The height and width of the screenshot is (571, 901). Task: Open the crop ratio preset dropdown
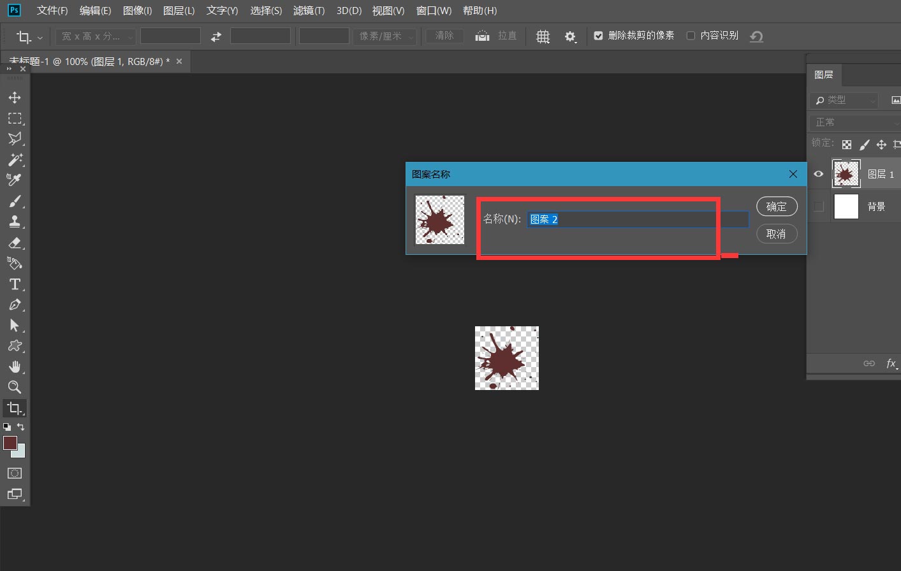[x=96, y=36]
